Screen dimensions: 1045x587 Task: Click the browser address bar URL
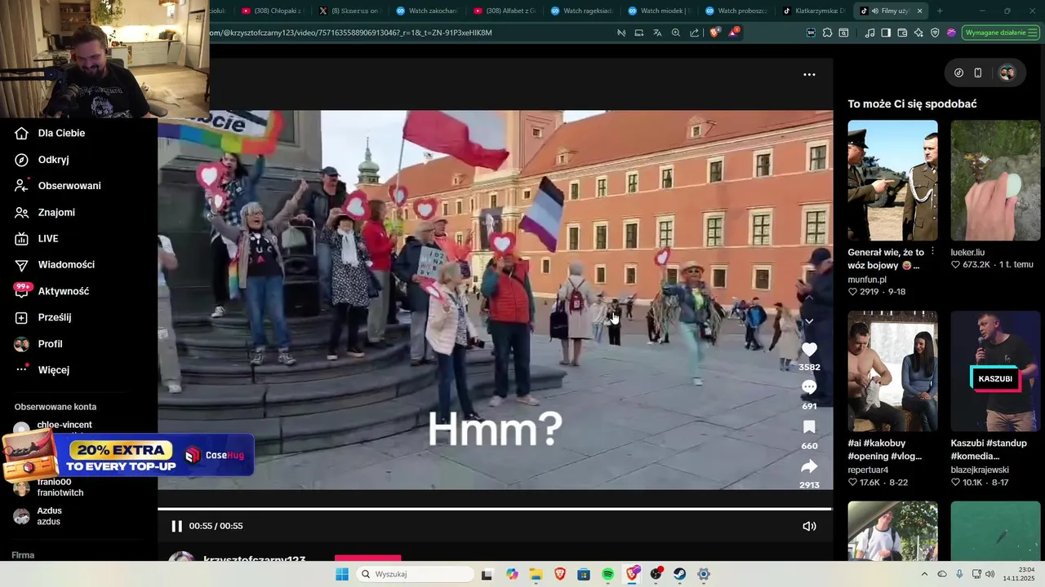tap(351, 33)
